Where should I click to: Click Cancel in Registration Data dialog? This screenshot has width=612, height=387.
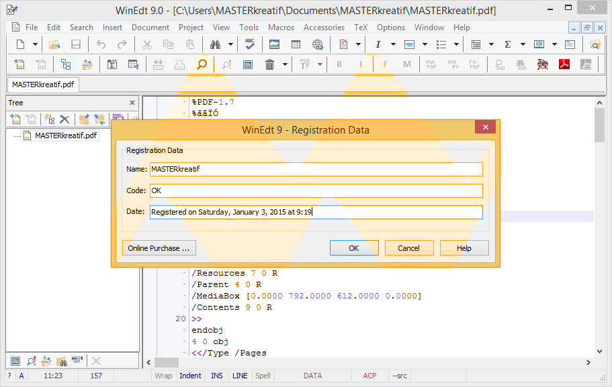(408, 248)
